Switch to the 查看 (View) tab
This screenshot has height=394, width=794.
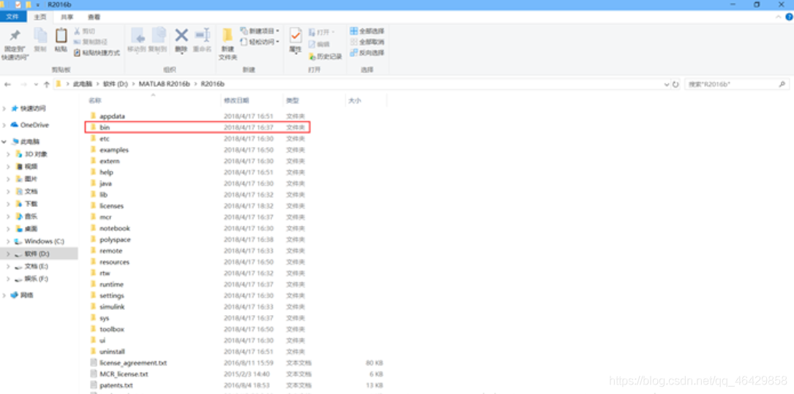tap(94, 18)
